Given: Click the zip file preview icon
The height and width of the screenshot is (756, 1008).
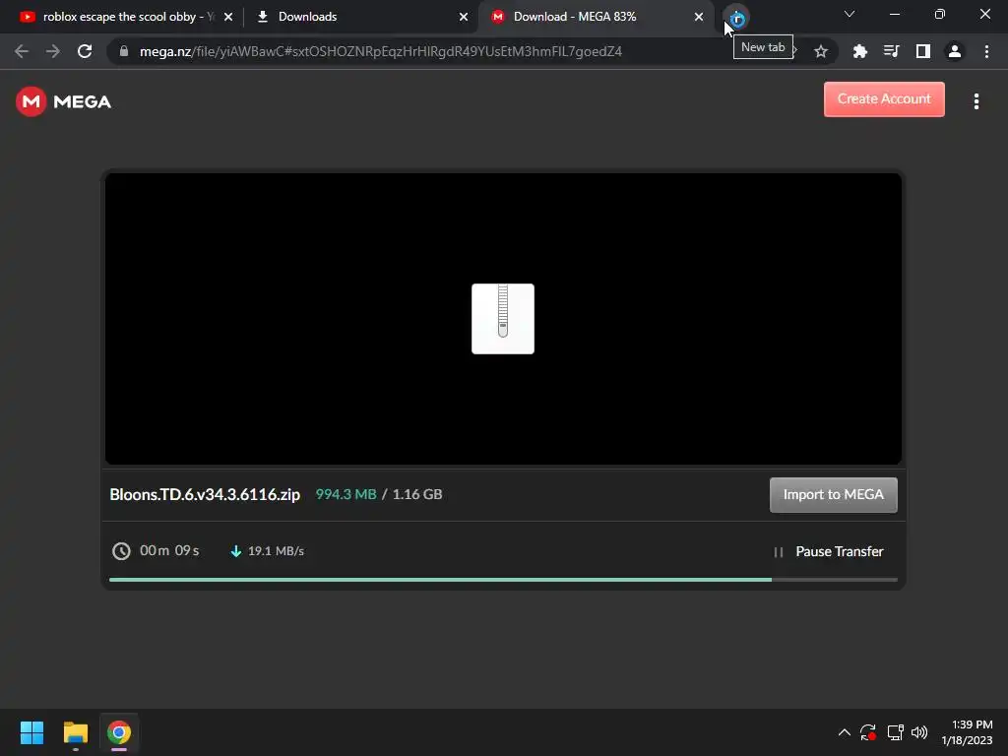Looking at the screenshot, I should pos(503,319).
